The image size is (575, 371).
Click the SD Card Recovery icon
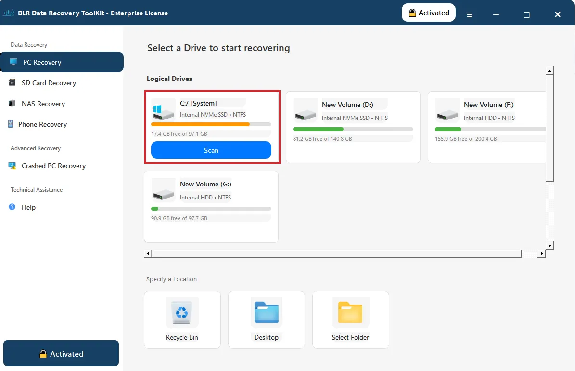click(12, 83)
